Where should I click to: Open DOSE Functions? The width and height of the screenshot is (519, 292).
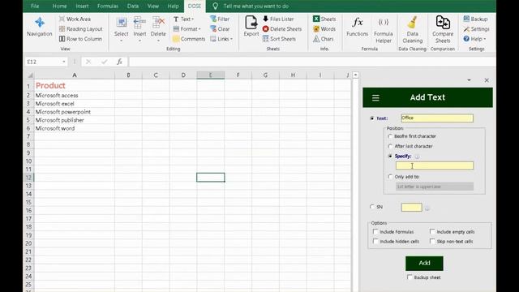point(357,27)
